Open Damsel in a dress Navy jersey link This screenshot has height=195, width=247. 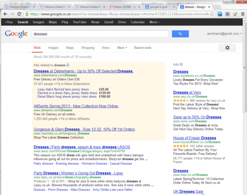point(67,93)
